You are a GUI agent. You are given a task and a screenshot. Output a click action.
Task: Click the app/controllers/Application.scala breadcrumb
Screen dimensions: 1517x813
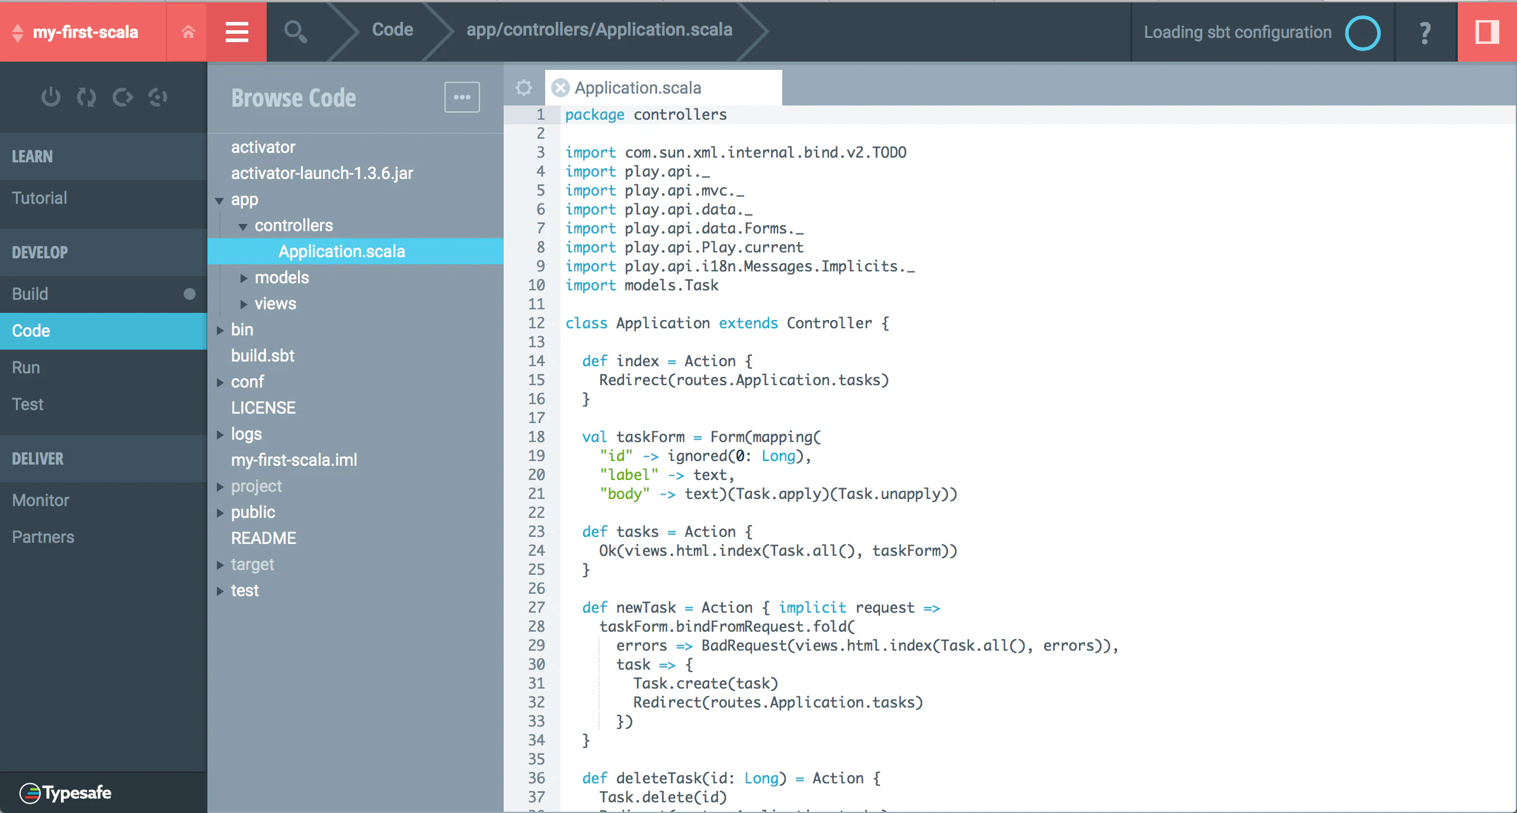[x=599, y=30]
